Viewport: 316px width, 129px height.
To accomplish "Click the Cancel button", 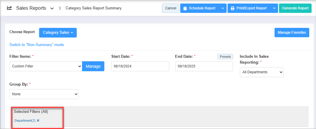I will 170,8.
